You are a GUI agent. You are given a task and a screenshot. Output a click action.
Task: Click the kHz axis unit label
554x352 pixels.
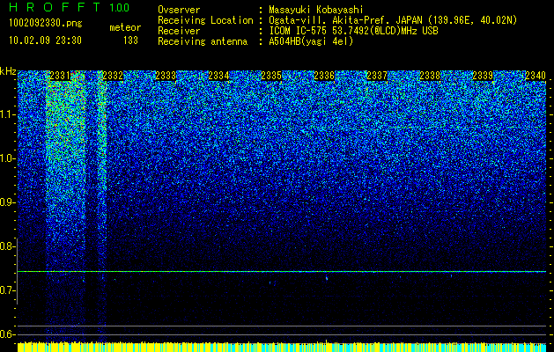[8, 71]
